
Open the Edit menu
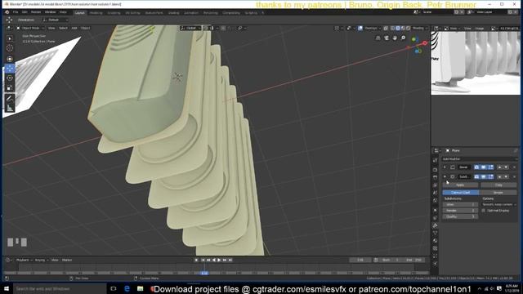point(25,12)
